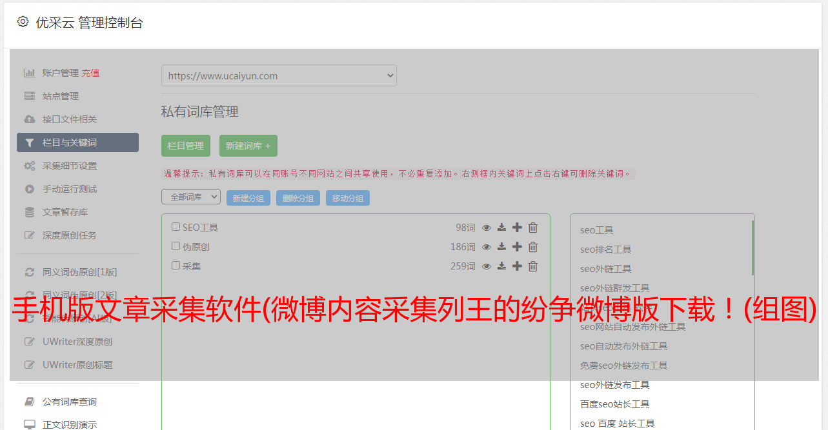Click the green 栏目管理 button

tap(186, 146)
